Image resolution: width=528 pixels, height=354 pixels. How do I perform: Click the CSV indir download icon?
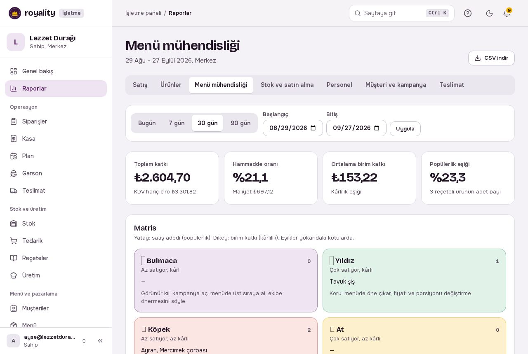coord(478,58)
